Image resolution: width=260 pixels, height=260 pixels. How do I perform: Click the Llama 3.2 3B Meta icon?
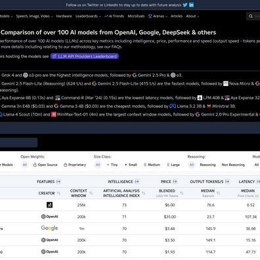(173, 106)
